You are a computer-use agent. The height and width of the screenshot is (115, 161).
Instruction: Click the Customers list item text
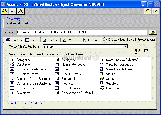(23, 93)
